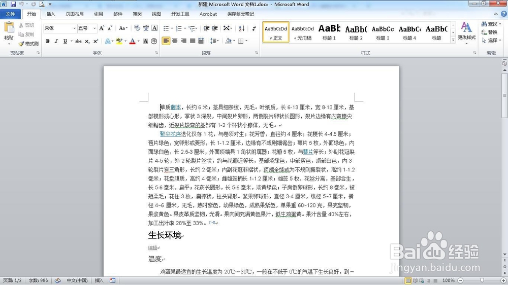The image size is (508, 285).
Task: Switch to the 审阅 tab
Action: click(x=137, y=14)
